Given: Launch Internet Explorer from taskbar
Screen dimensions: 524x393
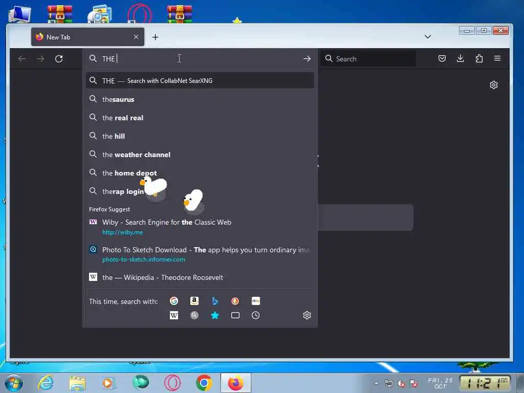Looking at the screenshot, I should pyautogui.click(x=46, y=383).
